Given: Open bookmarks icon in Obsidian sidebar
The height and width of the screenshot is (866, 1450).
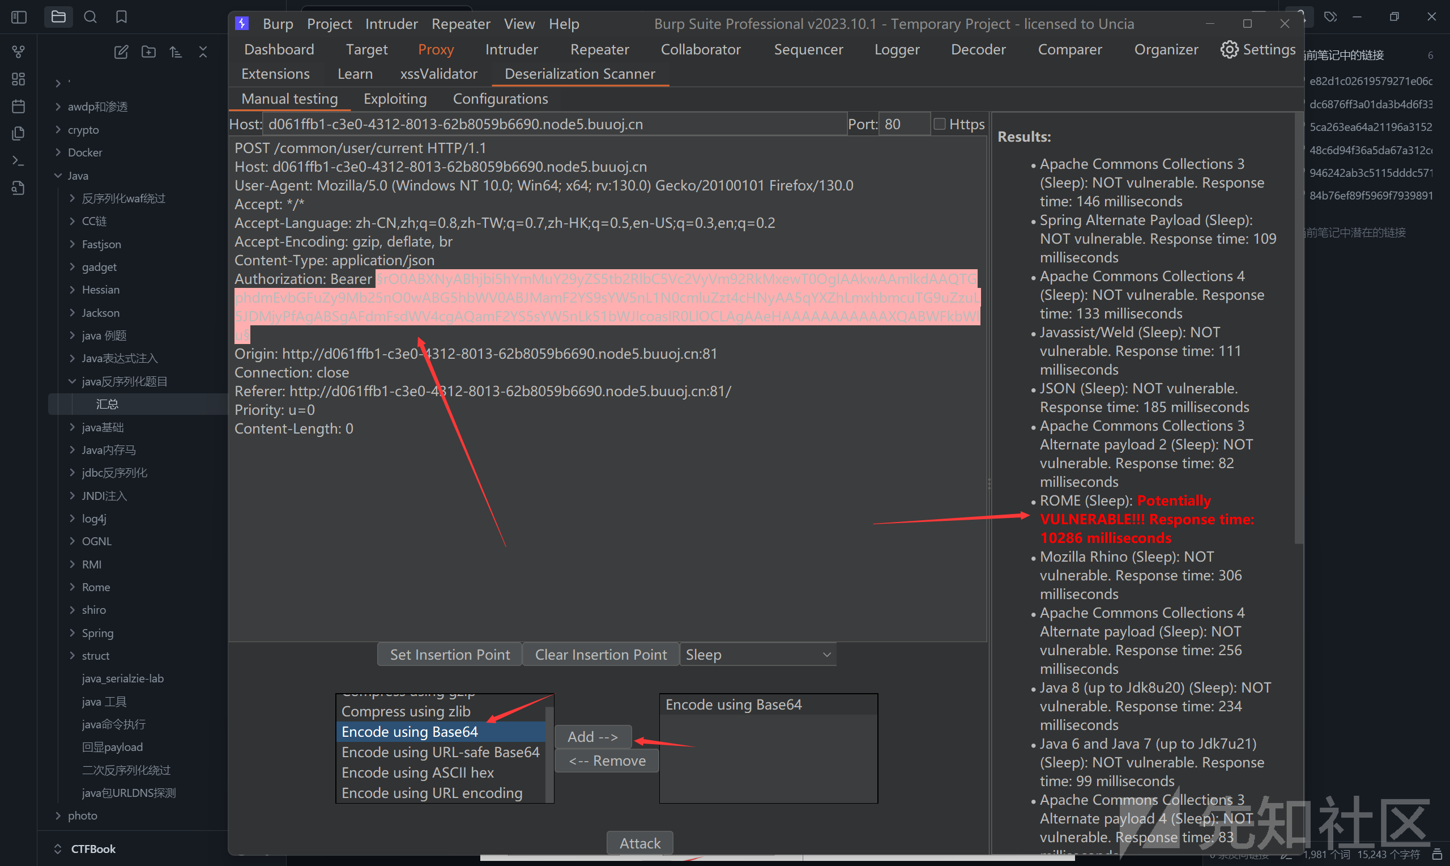Looking at the screenshot, I should click(121, 17).
